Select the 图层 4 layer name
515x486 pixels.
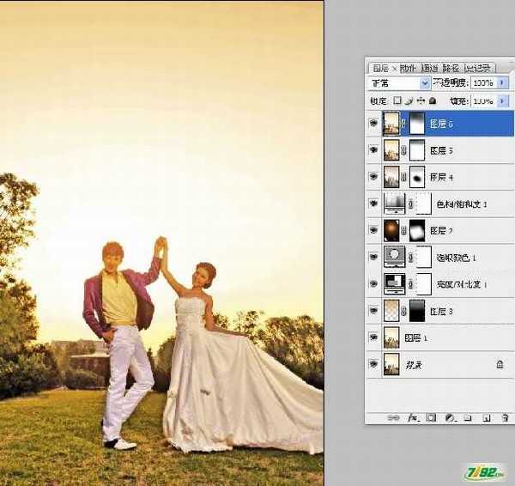442,178
